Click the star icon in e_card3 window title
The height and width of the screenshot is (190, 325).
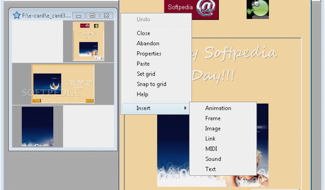(17, 15)
